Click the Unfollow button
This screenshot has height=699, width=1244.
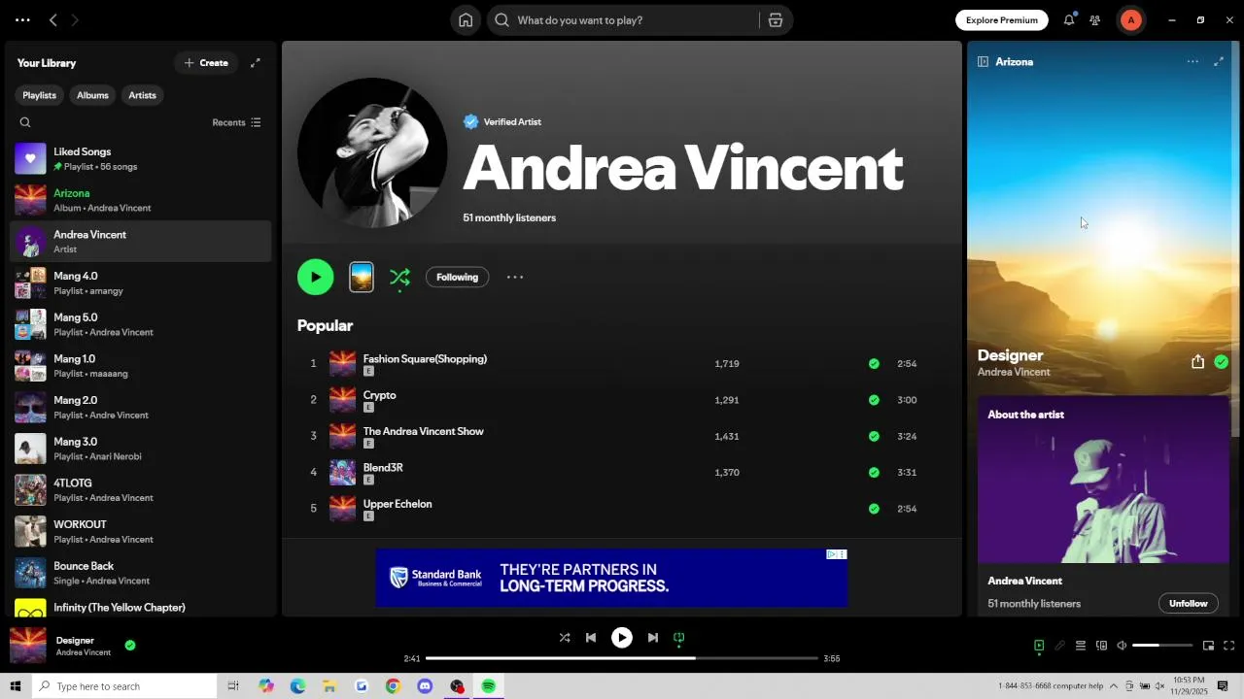coord(1188,603)
